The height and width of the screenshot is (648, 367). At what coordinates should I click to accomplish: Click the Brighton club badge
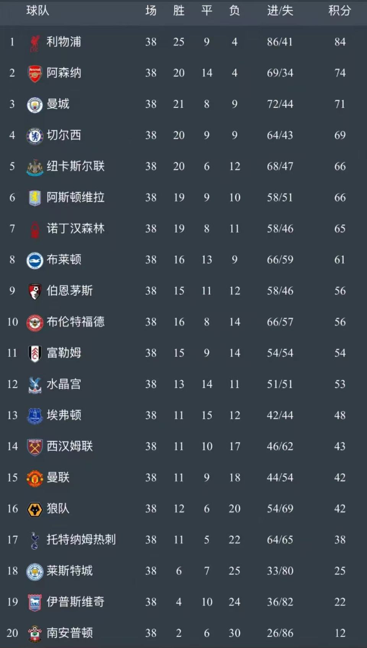(35, 261)
